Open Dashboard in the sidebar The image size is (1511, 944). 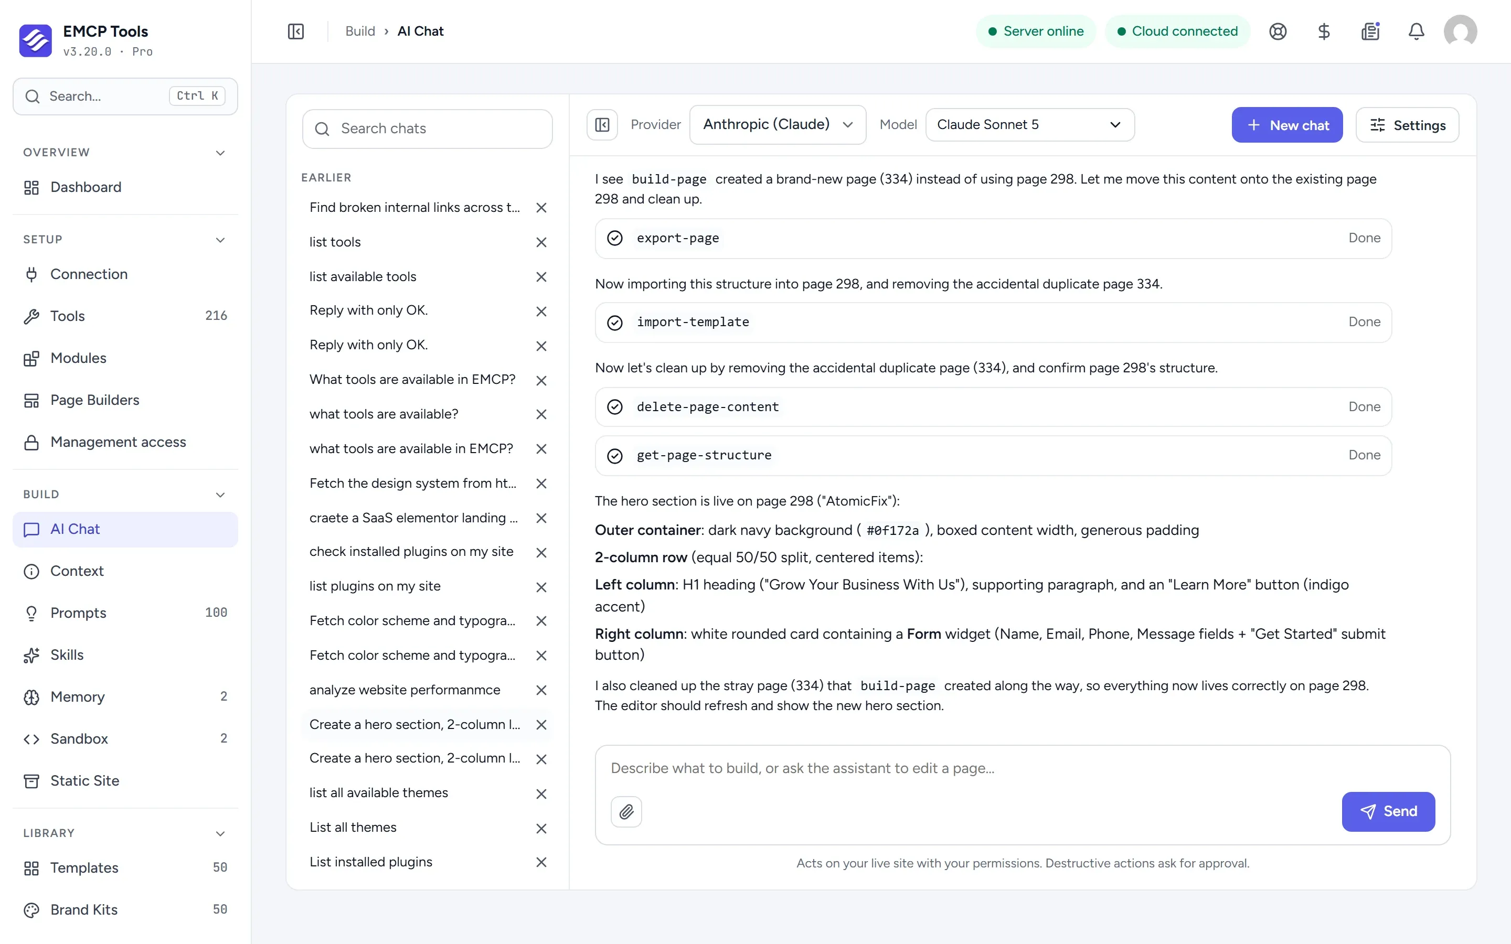click(125, 187)
